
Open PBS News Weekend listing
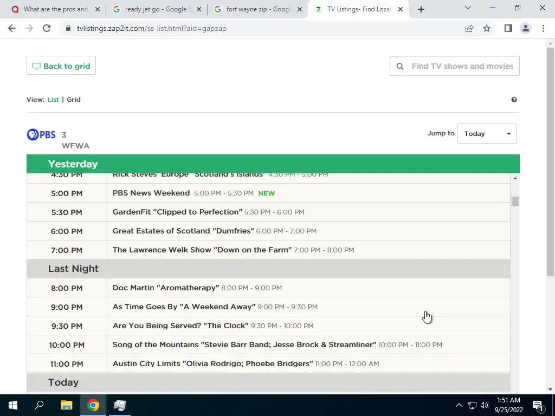pyautogui.click(x=151, y=193)
